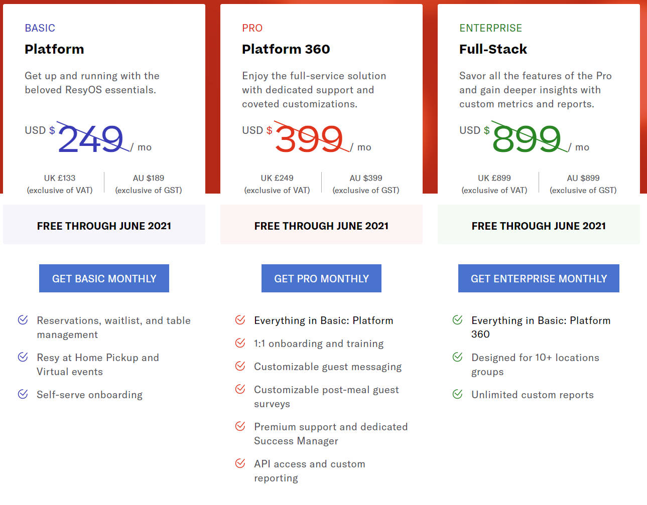Click the checkmark next to API access and custom reporting
The width and height of the screenshot is (647, 505).
239,463
